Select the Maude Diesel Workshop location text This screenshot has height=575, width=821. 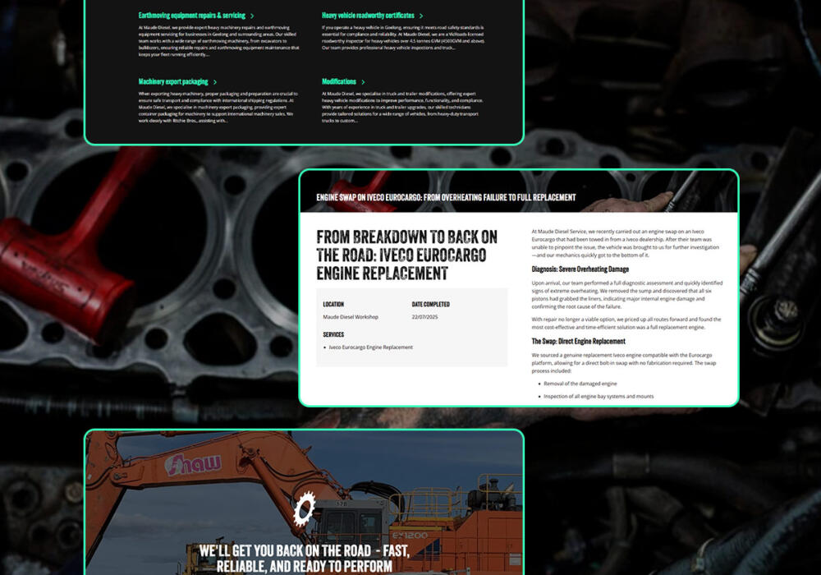[x=351, y=317]
